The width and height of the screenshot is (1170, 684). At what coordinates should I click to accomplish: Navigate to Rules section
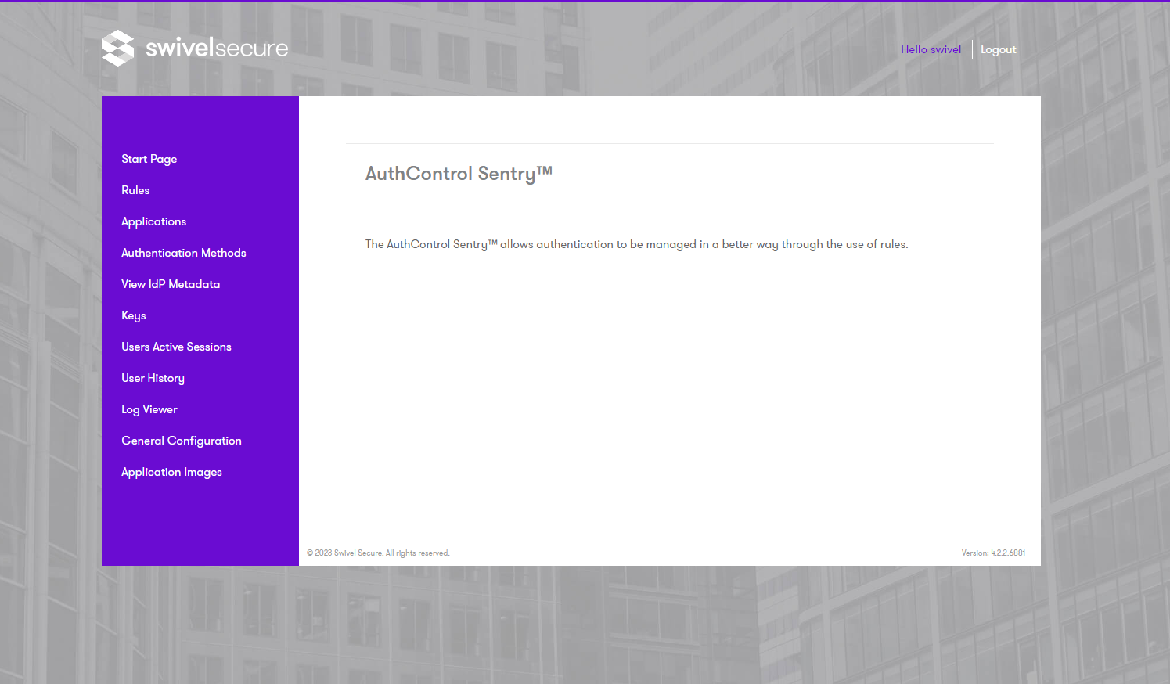(135, 190)
